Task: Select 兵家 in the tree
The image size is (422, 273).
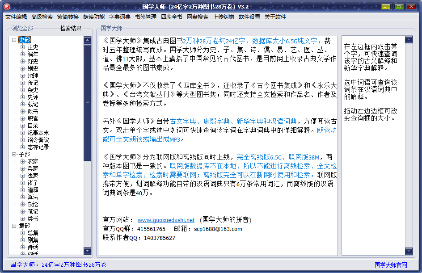Action: [x=33, y=168]
